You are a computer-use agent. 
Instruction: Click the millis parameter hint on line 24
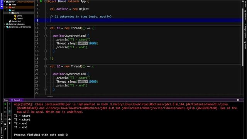(x=83, y=81)
